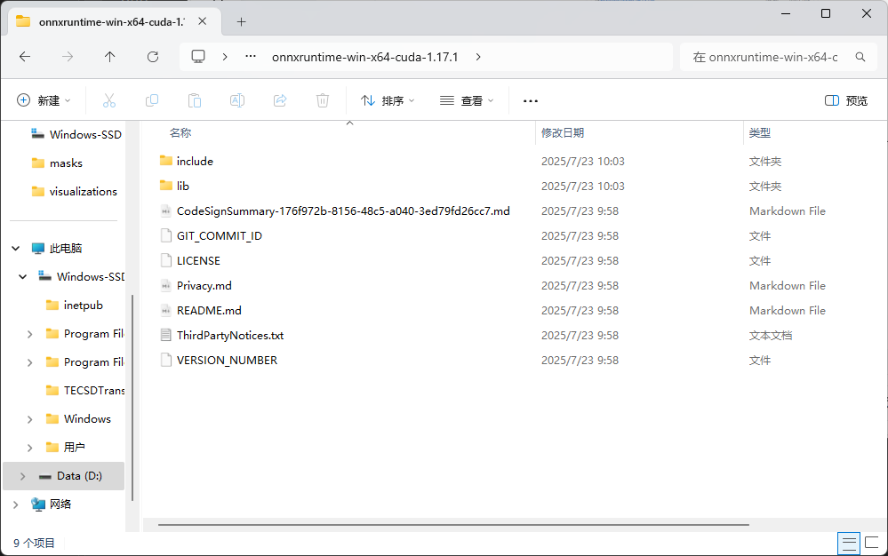Select inetpub folder in tree
Screen dimensions: 888x556
[84, 306]
